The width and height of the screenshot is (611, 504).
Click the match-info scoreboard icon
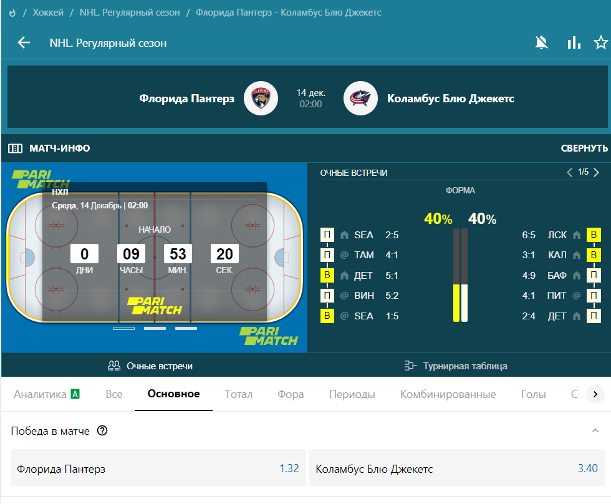click(x=15, y=148)
